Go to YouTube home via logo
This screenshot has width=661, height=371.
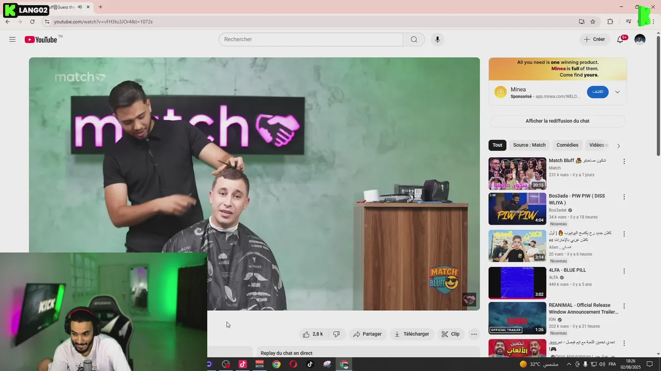[41, 40]
